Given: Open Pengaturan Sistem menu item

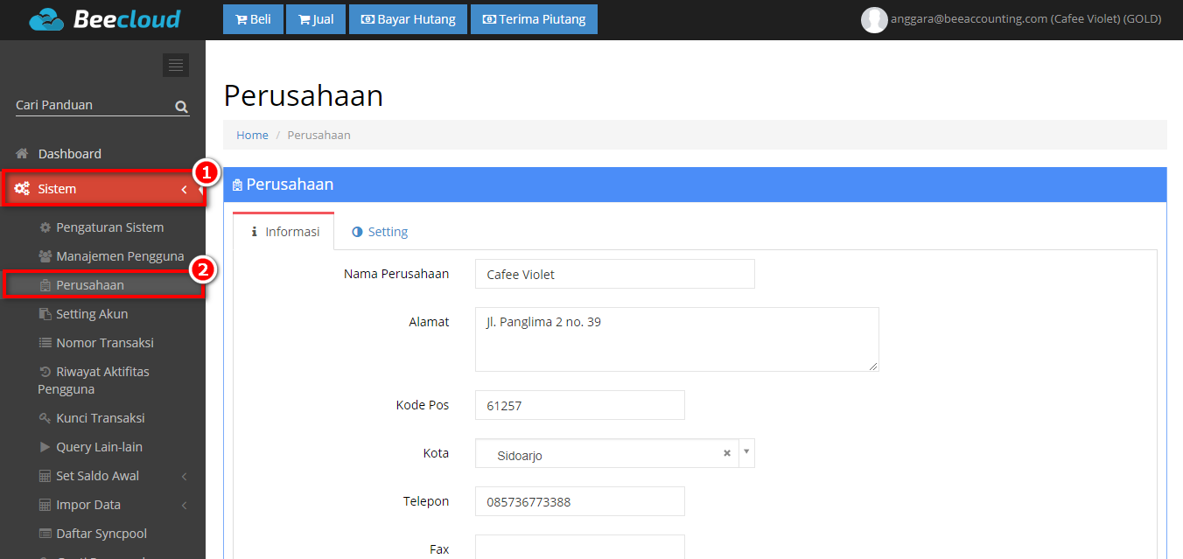Looking at the screenshot, I should [109, 227].
